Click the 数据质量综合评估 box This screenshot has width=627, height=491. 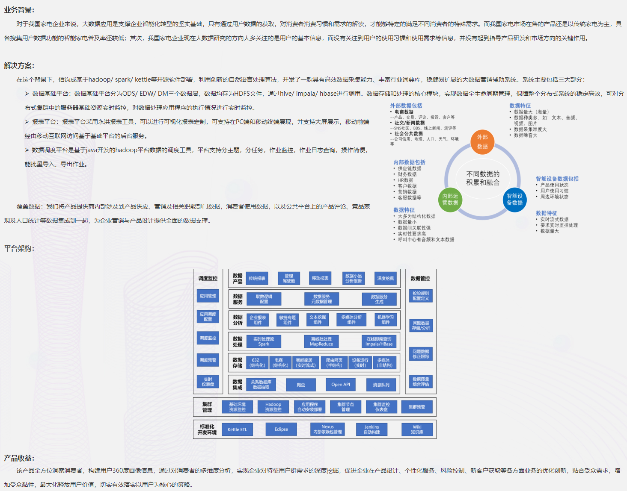click(x=421, y=382)
